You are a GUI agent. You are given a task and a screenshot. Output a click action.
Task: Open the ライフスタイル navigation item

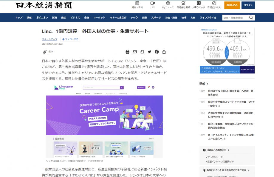coord(208,18)
